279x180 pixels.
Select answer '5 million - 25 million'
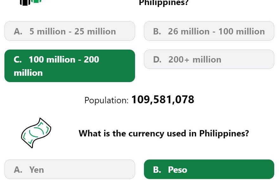pos(70,31)
